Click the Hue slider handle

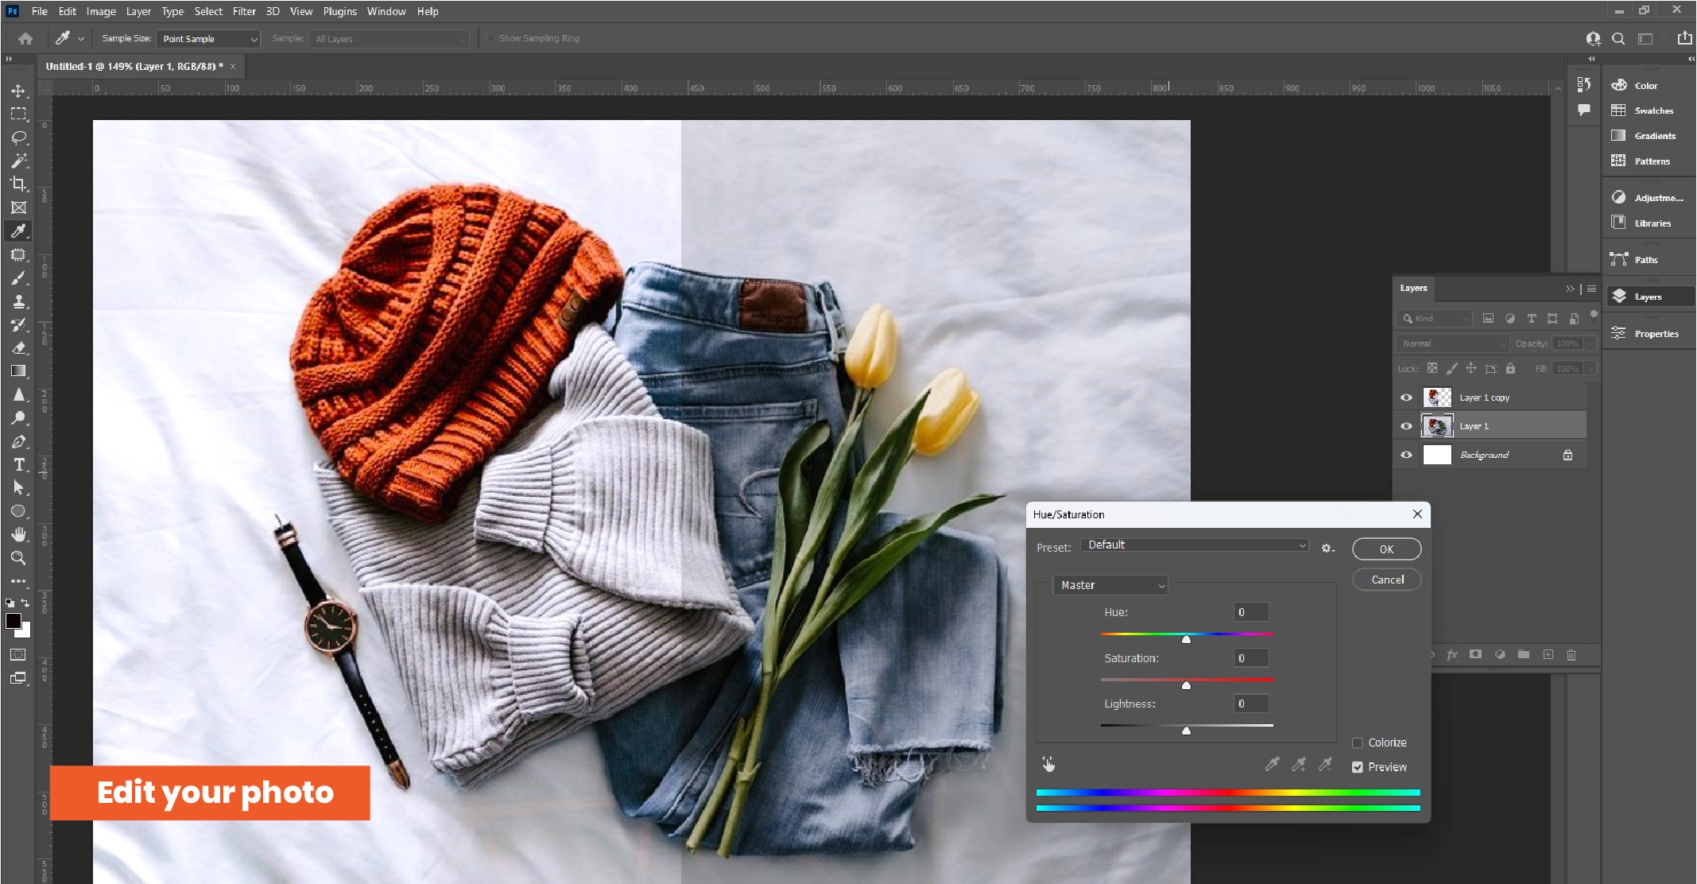(x=1186, y=639)
